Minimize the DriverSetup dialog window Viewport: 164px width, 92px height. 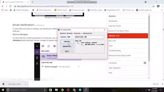(x=94, y=30)
